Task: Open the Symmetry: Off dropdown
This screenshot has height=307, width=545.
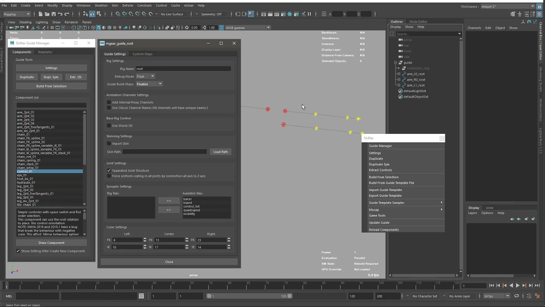Action: [x=214, y=14]
